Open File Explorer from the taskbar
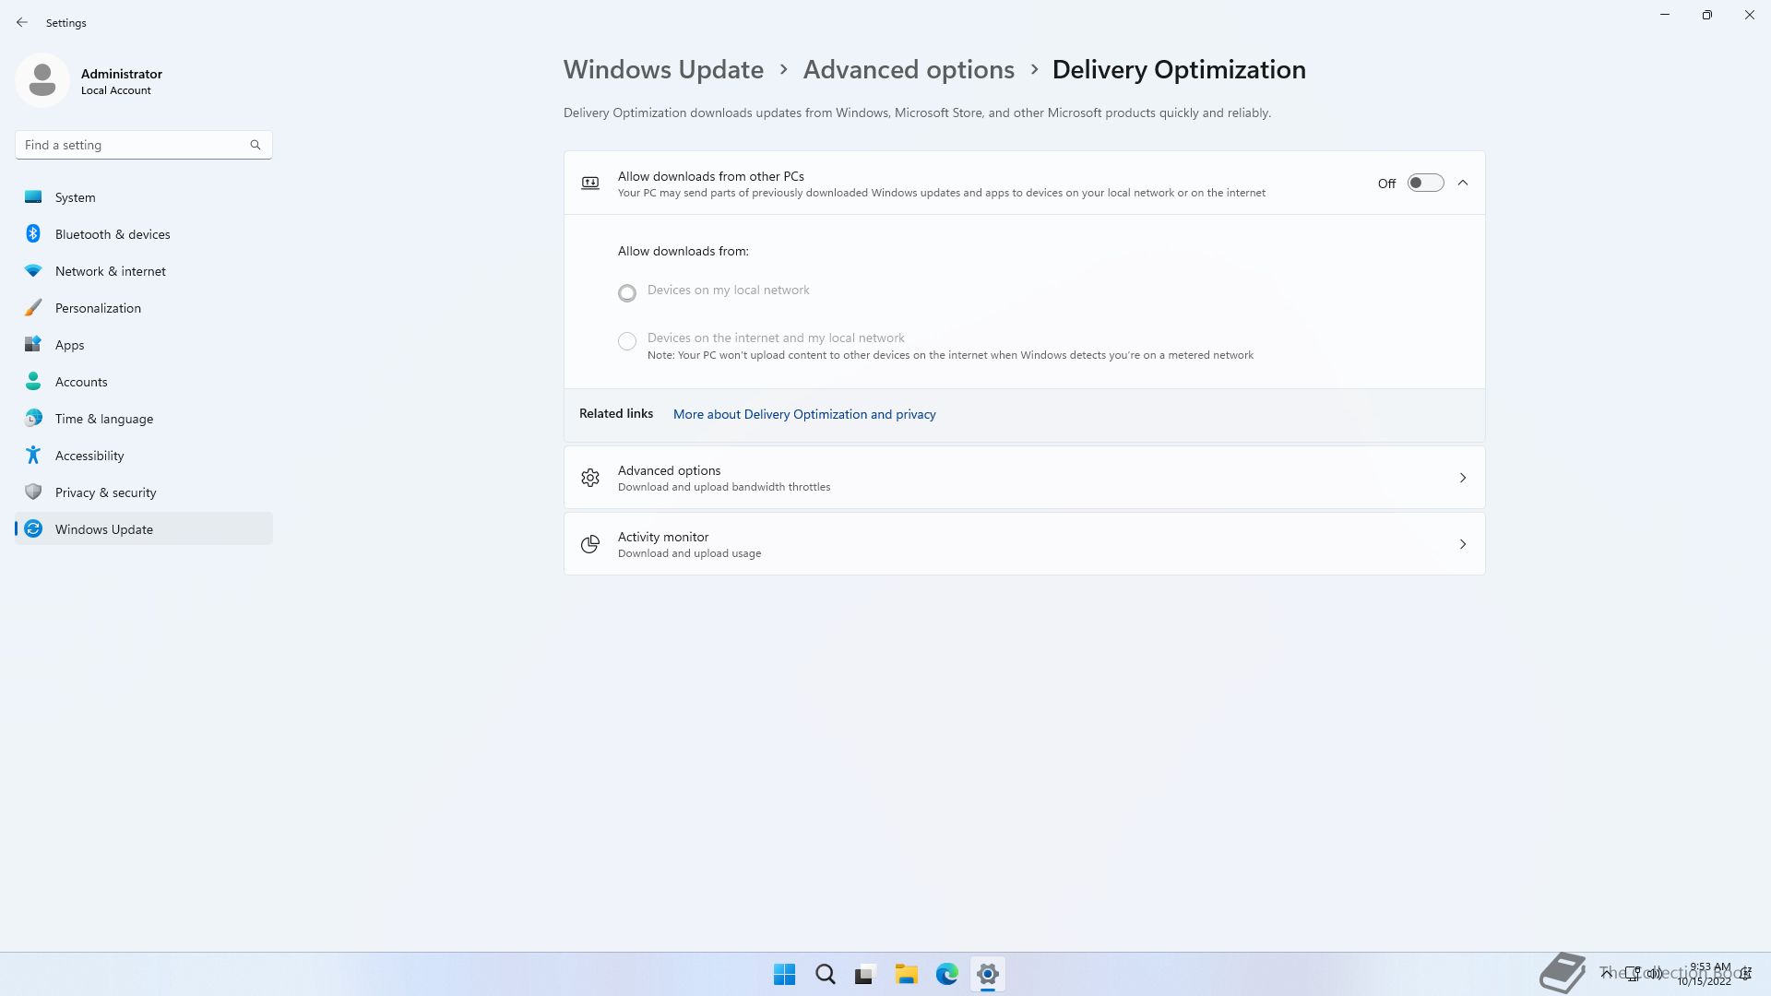 point(906,974)
